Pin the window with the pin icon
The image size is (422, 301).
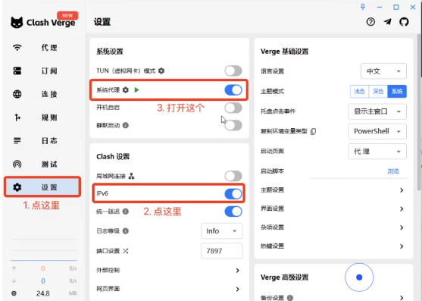click(363, 7)
